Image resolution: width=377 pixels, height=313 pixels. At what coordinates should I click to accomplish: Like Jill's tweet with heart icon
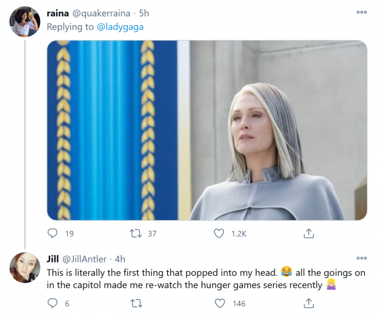coord(219,303)
